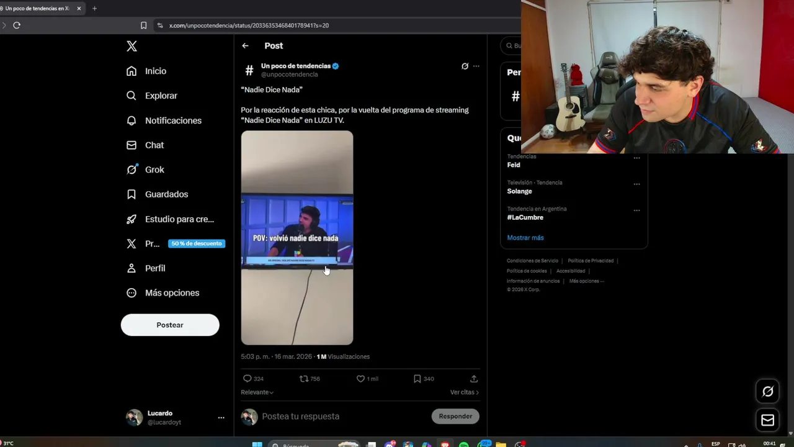Open Grok in the sidebar
The height and width of the screenshot is (447, 794).
pyautogui.click(x=145, y=169)
